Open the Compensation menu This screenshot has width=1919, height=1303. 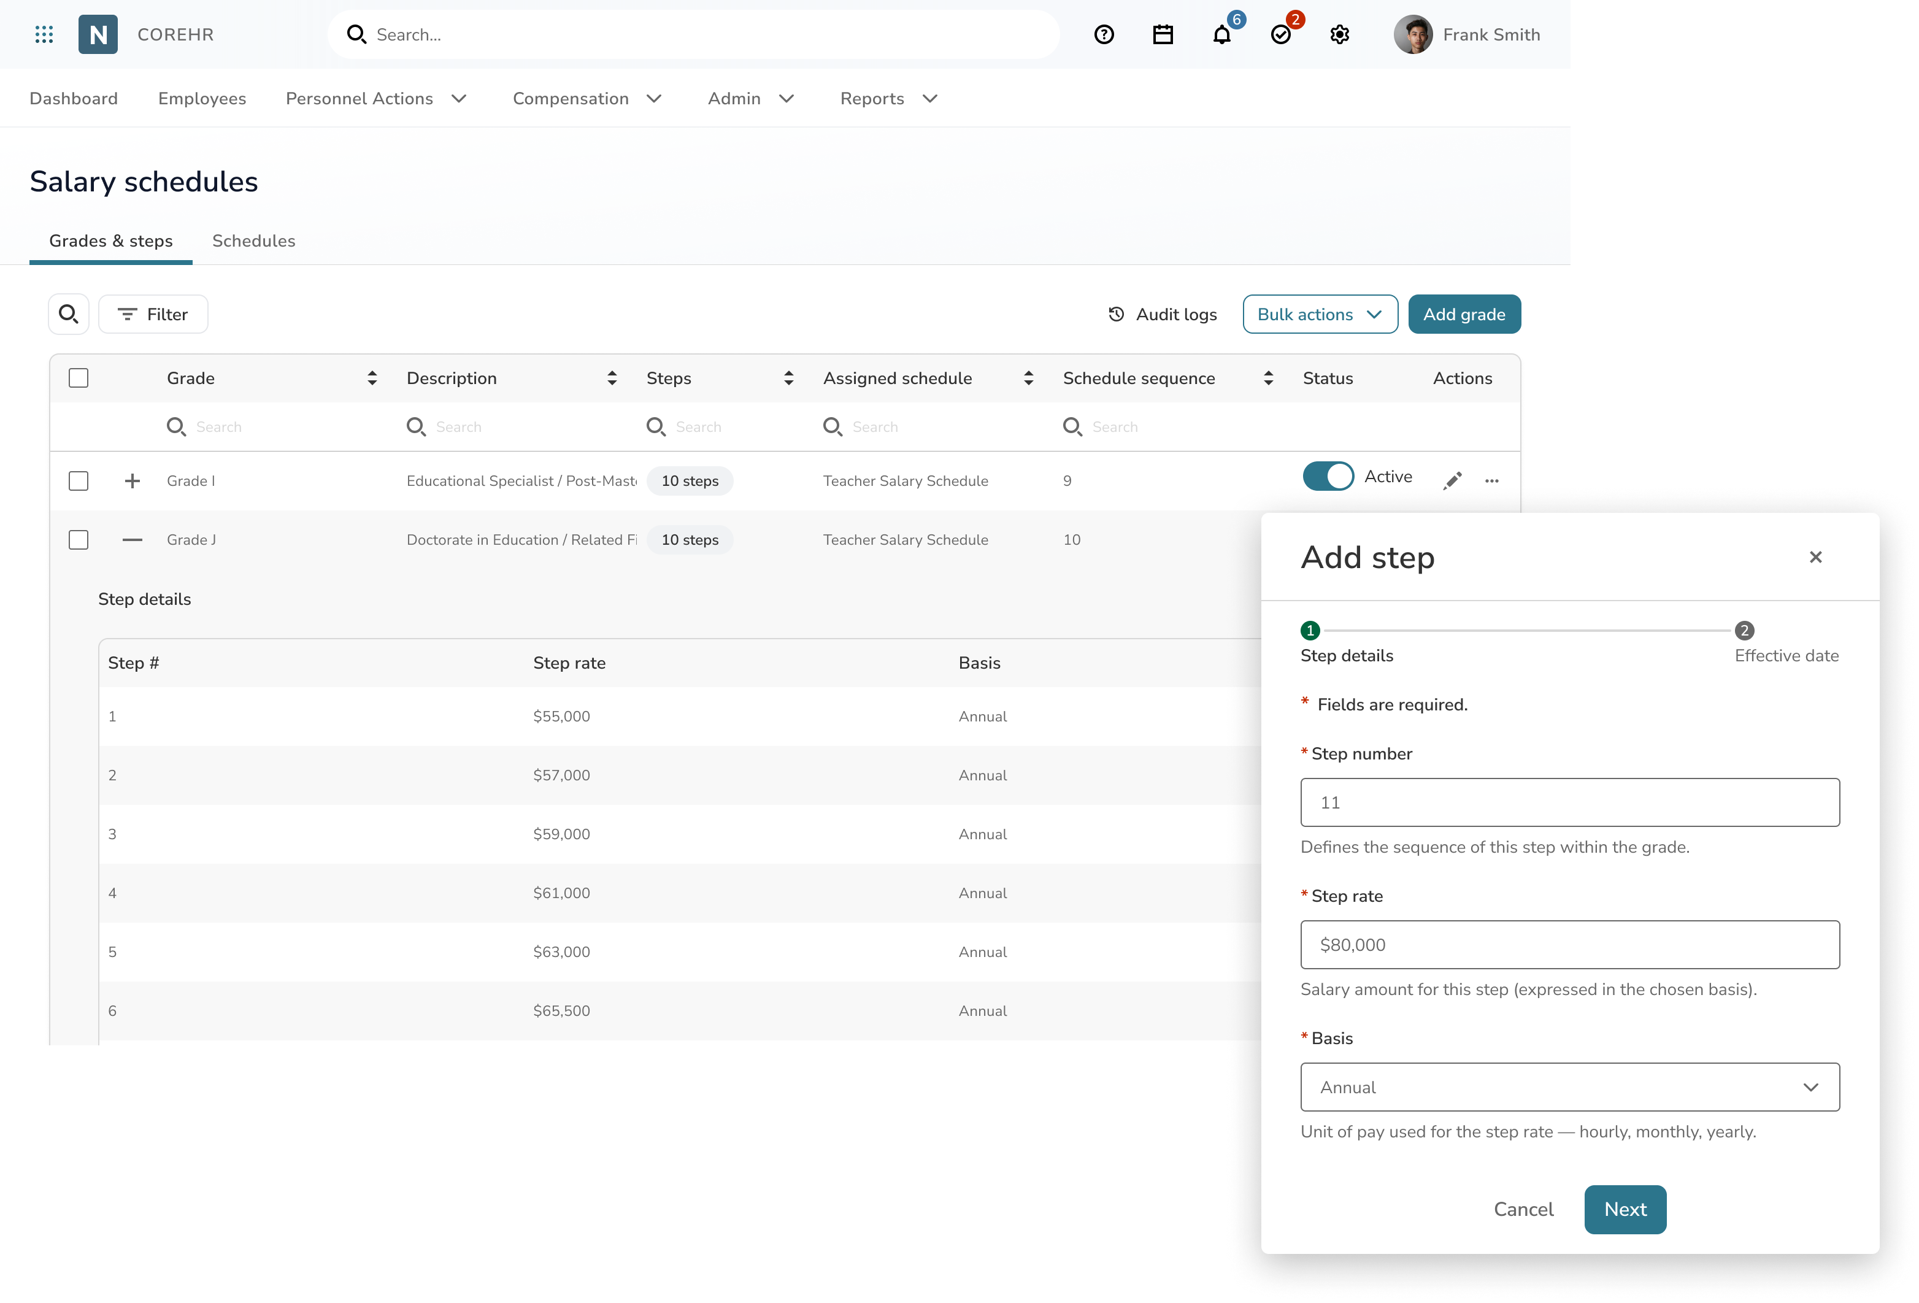[587, 98]
